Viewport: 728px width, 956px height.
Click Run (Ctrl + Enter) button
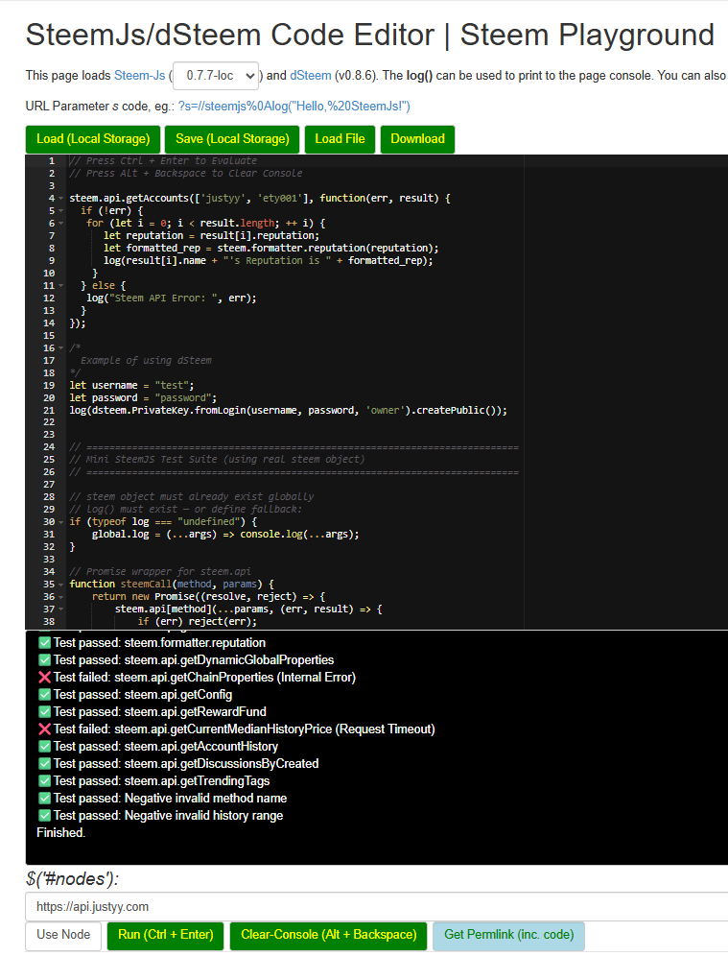coord(166,935)
